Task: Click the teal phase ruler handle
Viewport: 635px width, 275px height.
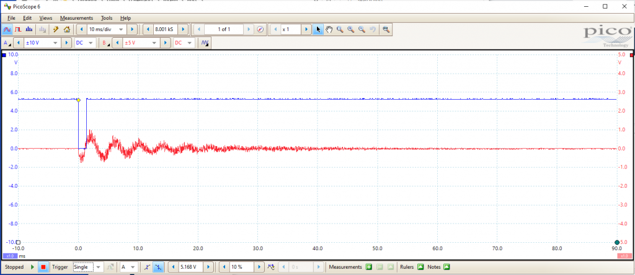Action: (617, 242)
